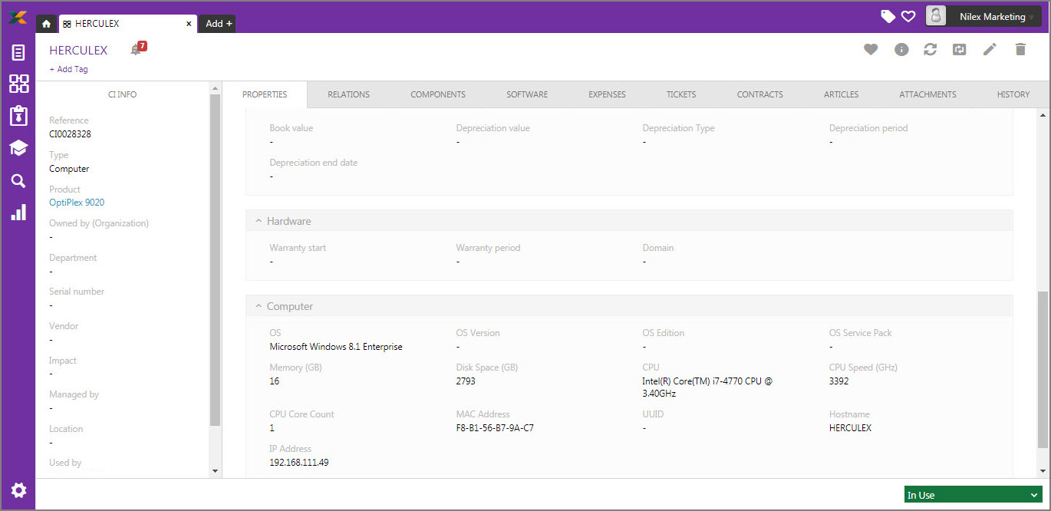Close the HERCULEX tab

pyautogui.click(x=189, y=24)
